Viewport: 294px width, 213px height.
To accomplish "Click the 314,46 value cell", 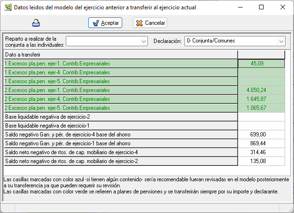I will pyautogui.click(x=261, y=152).
